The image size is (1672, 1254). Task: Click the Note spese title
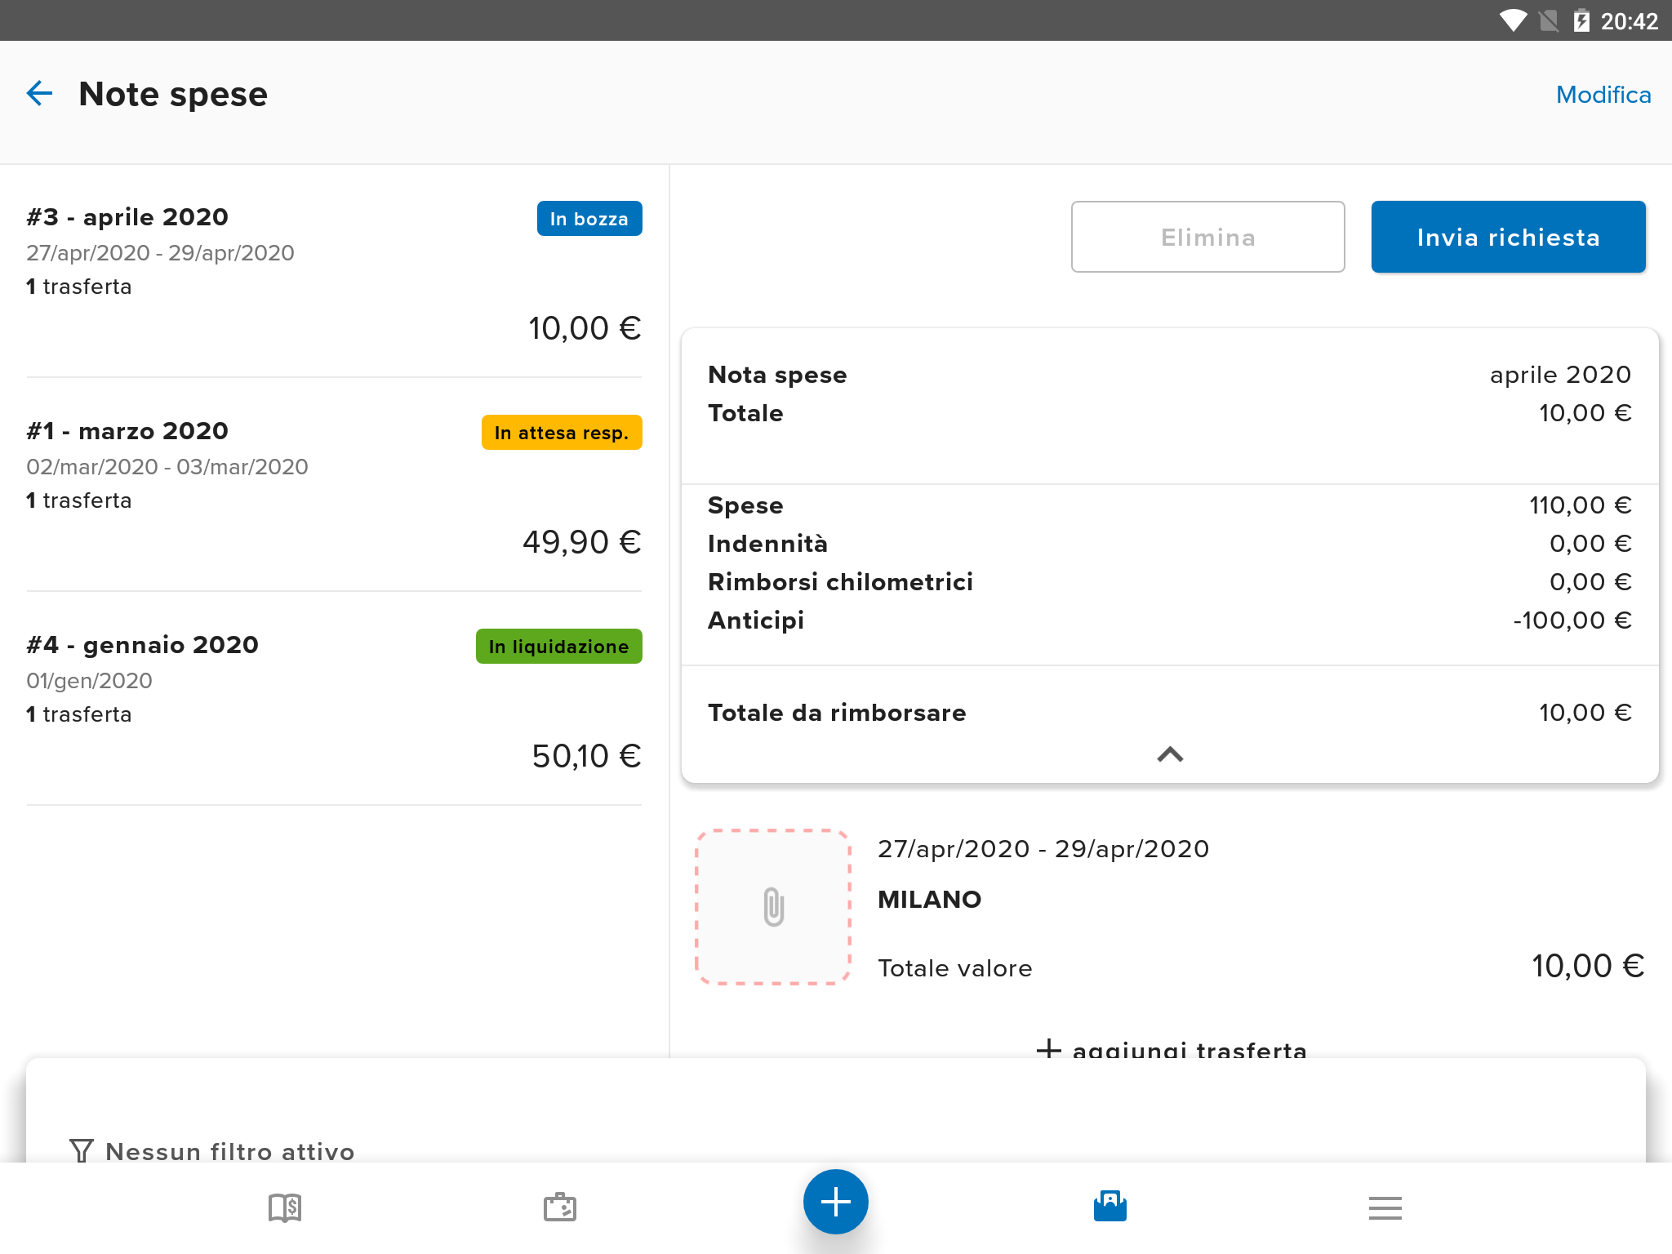[173, 94]
